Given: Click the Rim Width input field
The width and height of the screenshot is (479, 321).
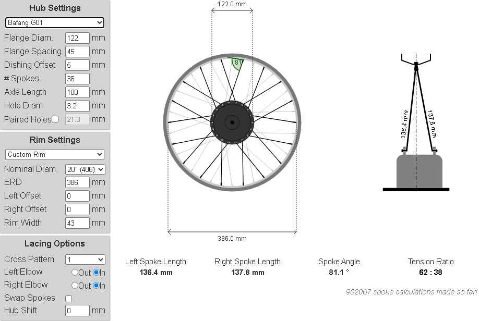Looking at the screenshot, I should click(x=77, y=223).
